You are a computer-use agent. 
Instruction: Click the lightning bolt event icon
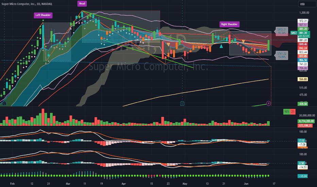pos(268,103)
